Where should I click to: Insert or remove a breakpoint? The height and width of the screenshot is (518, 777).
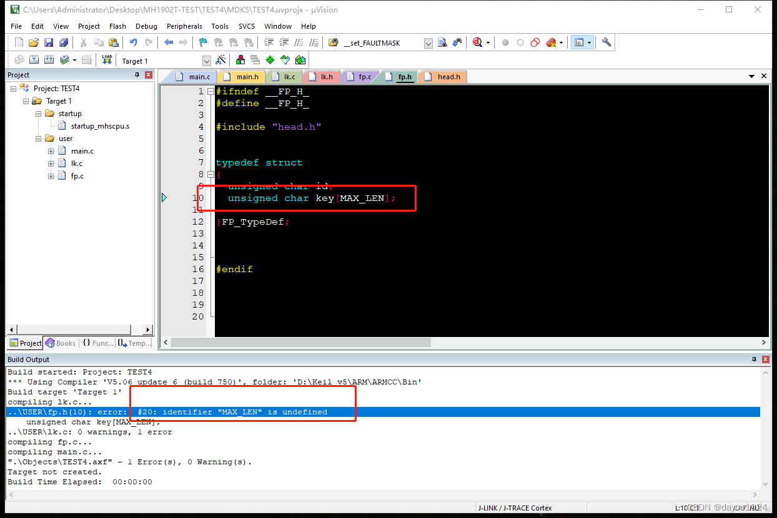(x=505, y=42)
